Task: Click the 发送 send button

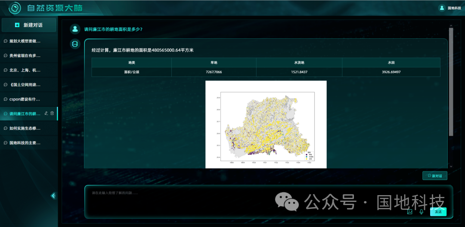Action: pos(438,211)
